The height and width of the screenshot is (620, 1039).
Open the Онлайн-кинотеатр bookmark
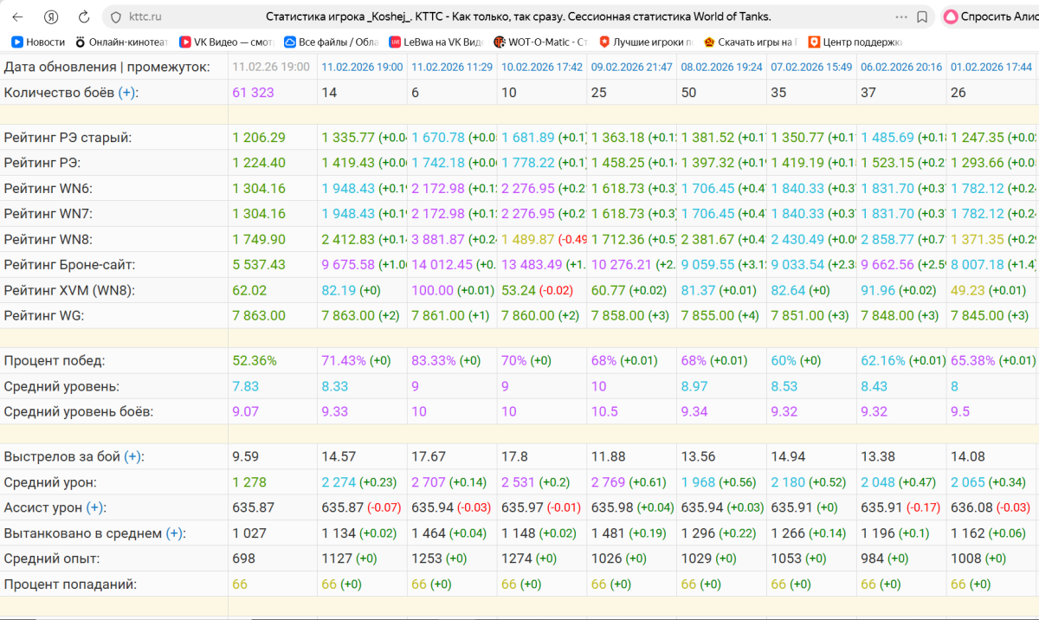(x=122, y=42)
